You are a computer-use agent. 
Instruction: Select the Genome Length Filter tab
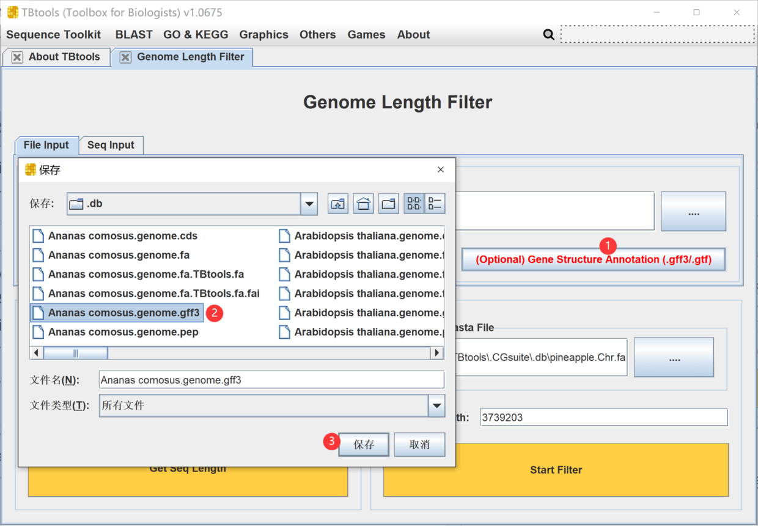click(x=182, y=57)
